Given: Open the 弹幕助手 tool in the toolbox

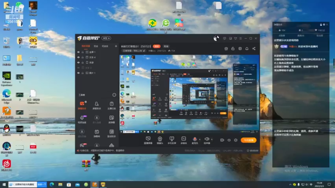Looking at the screenshot, I should pos(82,105).
